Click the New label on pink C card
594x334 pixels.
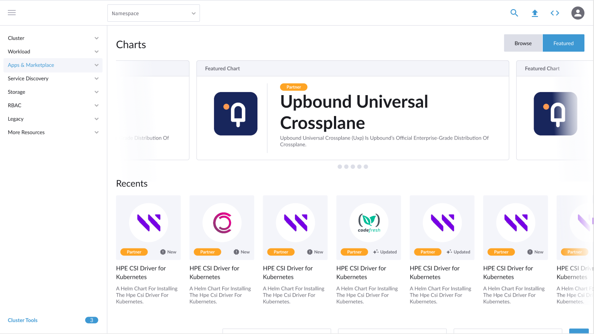(x=242, y=252)
